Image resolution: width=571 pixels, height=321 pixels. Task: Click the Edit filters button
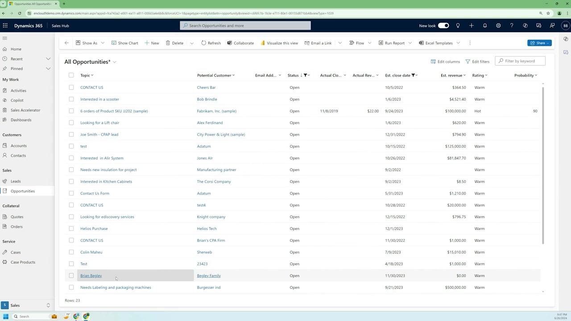click(x=477, y=62)
